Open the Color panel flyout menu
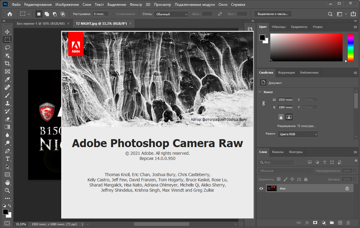 pyautogui.click(x=355, y=27)
